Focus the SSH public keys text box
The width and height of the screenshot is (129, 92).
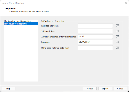[x=95, y=31]
